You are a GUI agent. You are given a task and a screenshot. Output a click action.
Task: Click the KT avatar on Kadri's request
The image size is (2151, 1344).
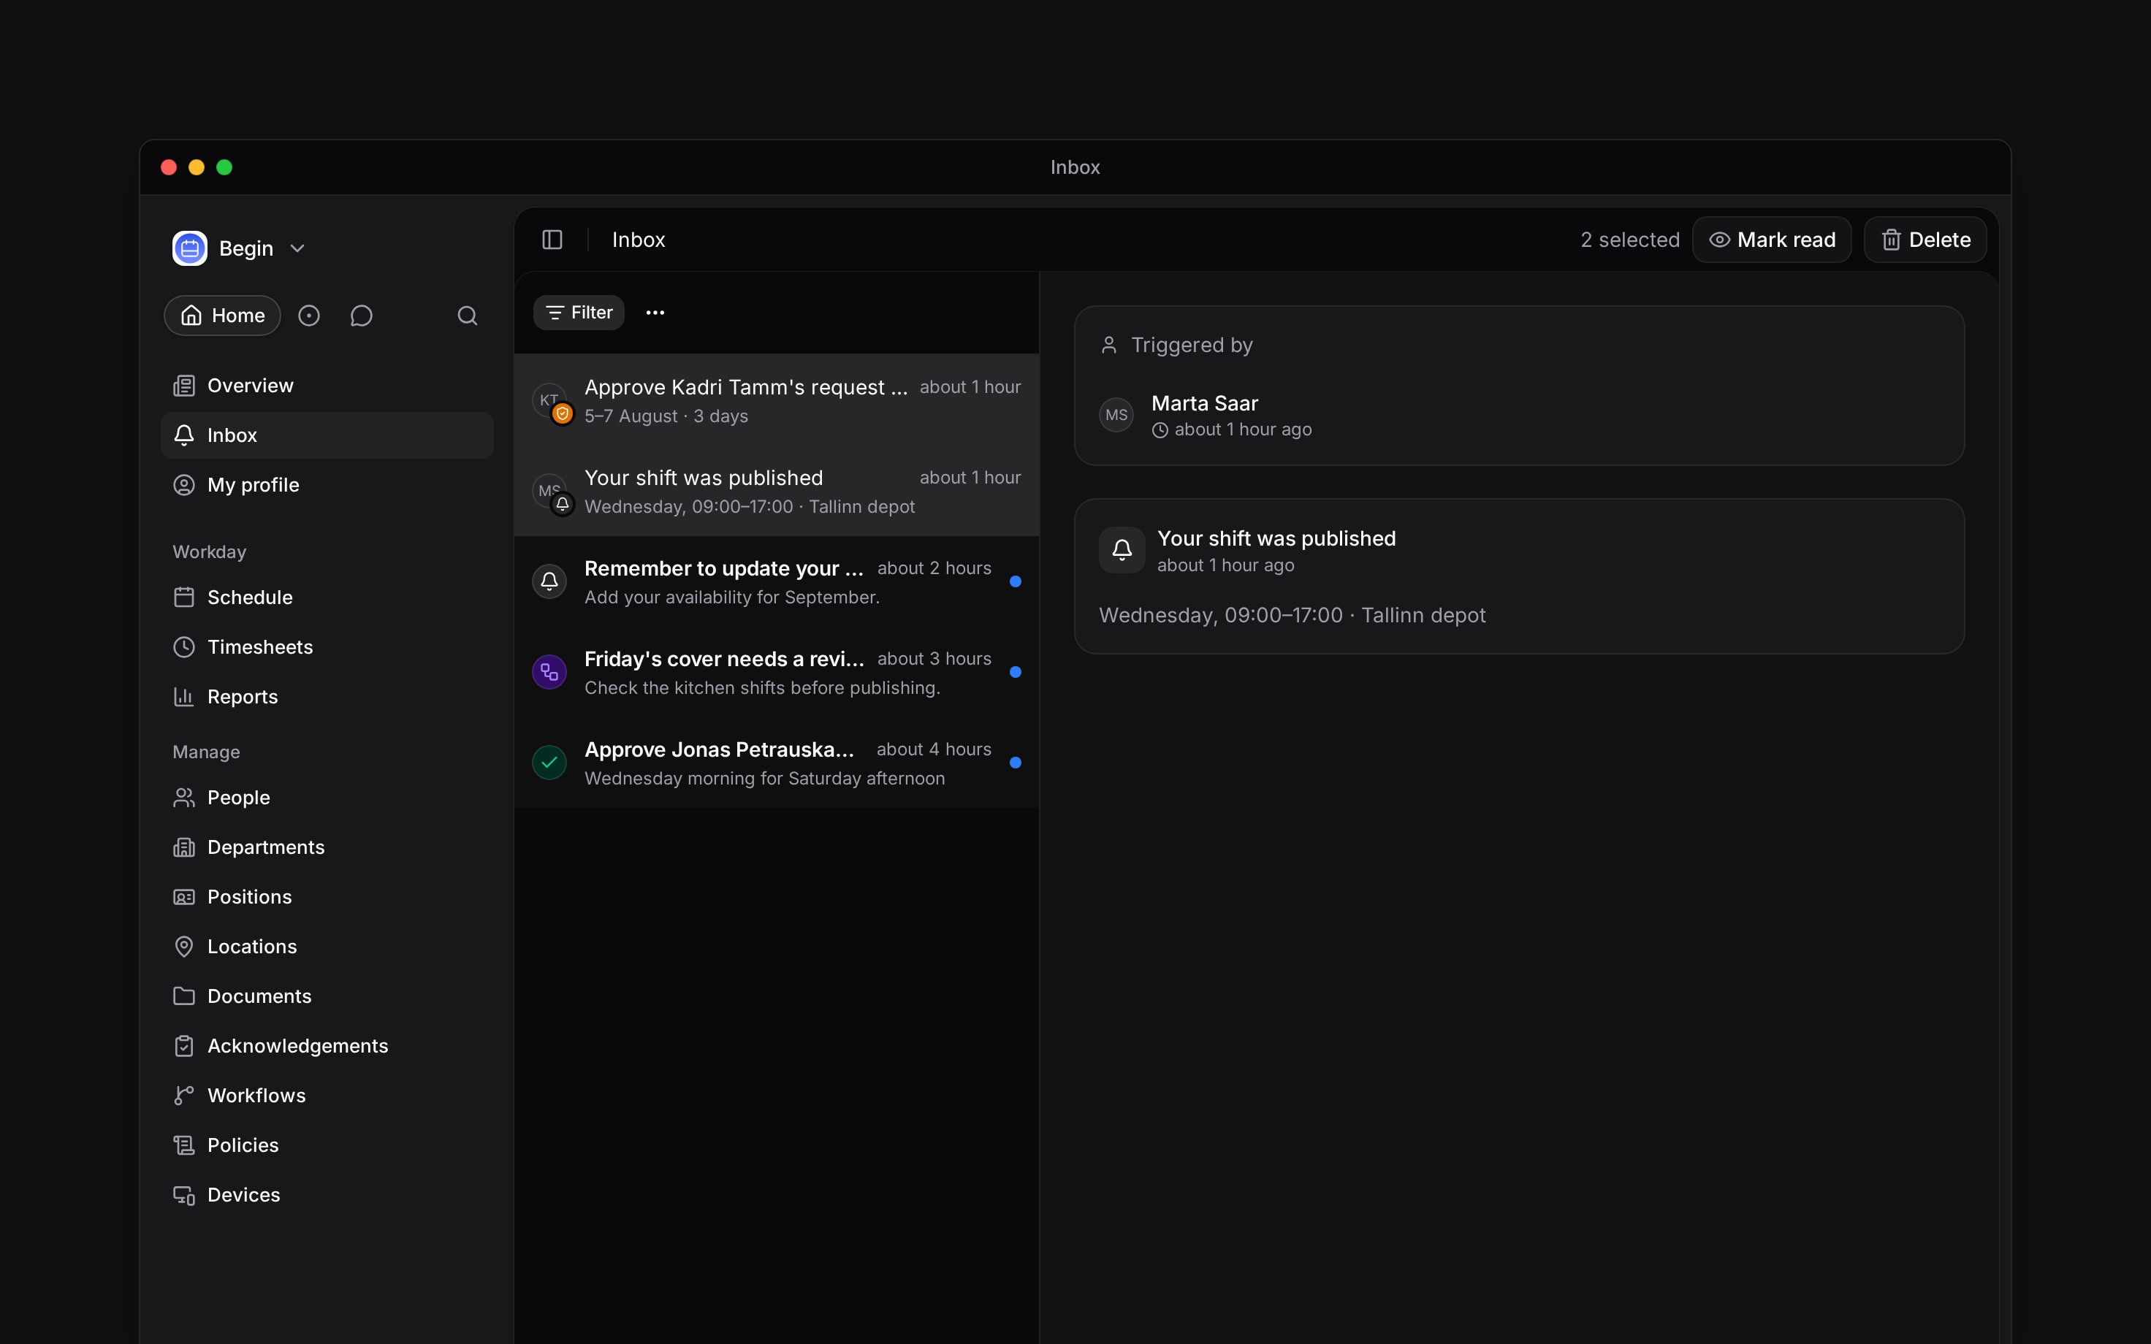549,400
